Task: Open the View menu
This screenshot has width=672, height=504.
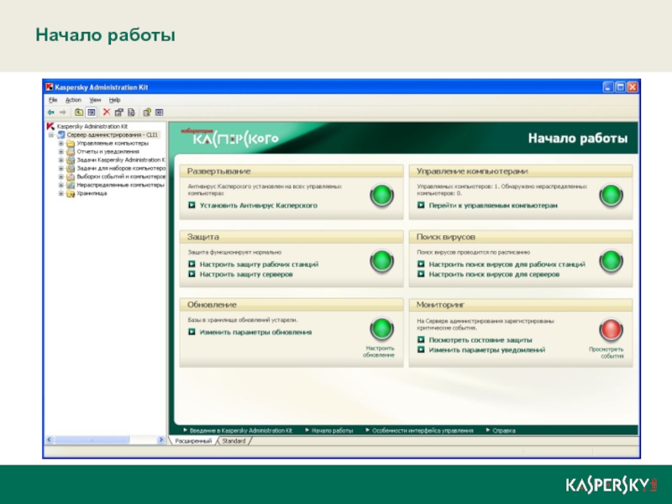Action: pos(95,99)
